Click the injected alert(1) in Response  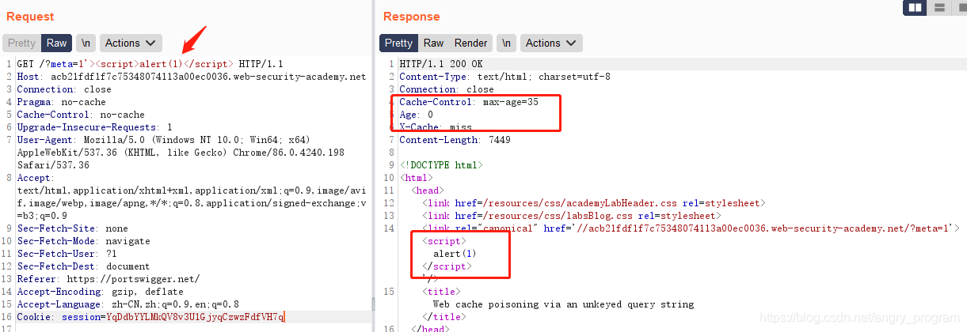(x=455, y=254)
